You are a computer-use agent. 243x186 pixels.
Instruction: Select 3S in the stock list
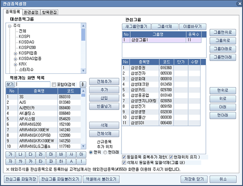(x=43, y=97)
